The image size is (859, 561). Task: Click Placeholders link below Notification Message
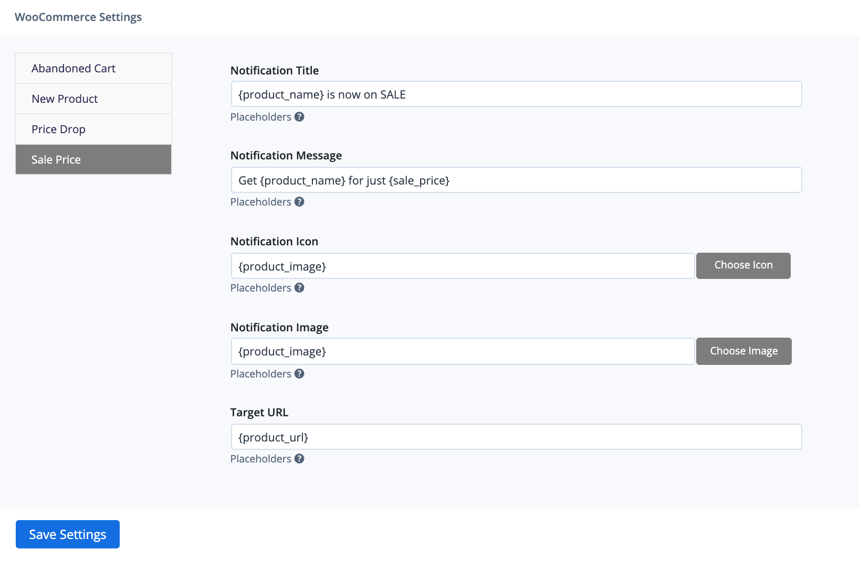tap(260, 202)
